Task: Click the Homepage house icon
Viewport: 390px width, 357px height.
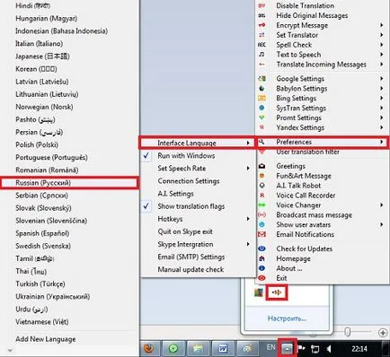Action: (x=261, y=258)
